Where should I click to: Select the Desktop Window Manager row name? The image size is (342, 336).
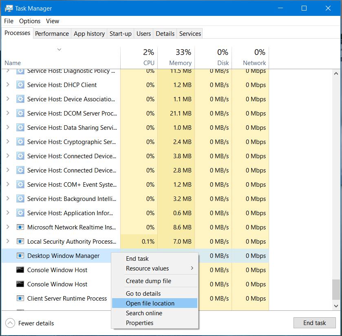pos(63,256)
